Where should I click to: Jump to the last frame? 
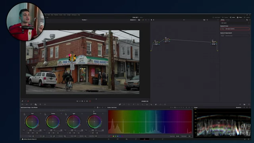[x=87, y=101]
